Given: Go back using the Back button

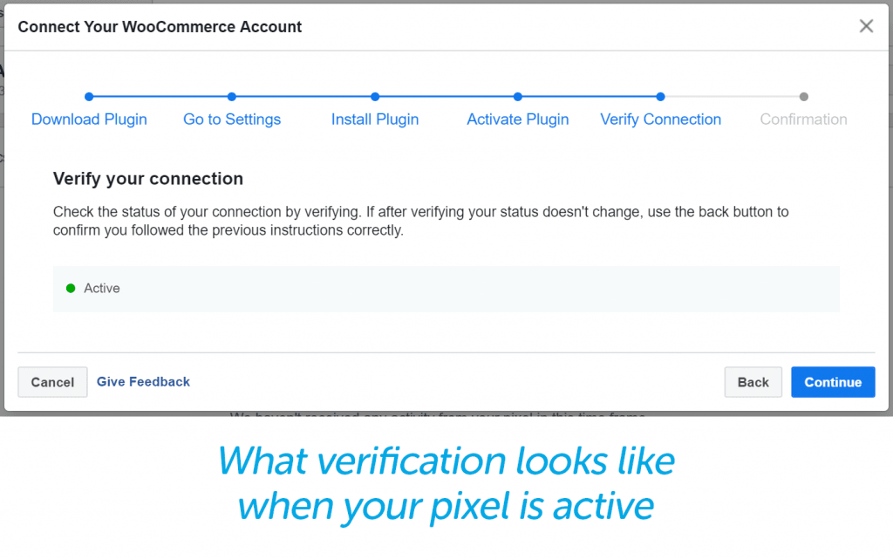Looking at the screenshot, I should point(753,382).
